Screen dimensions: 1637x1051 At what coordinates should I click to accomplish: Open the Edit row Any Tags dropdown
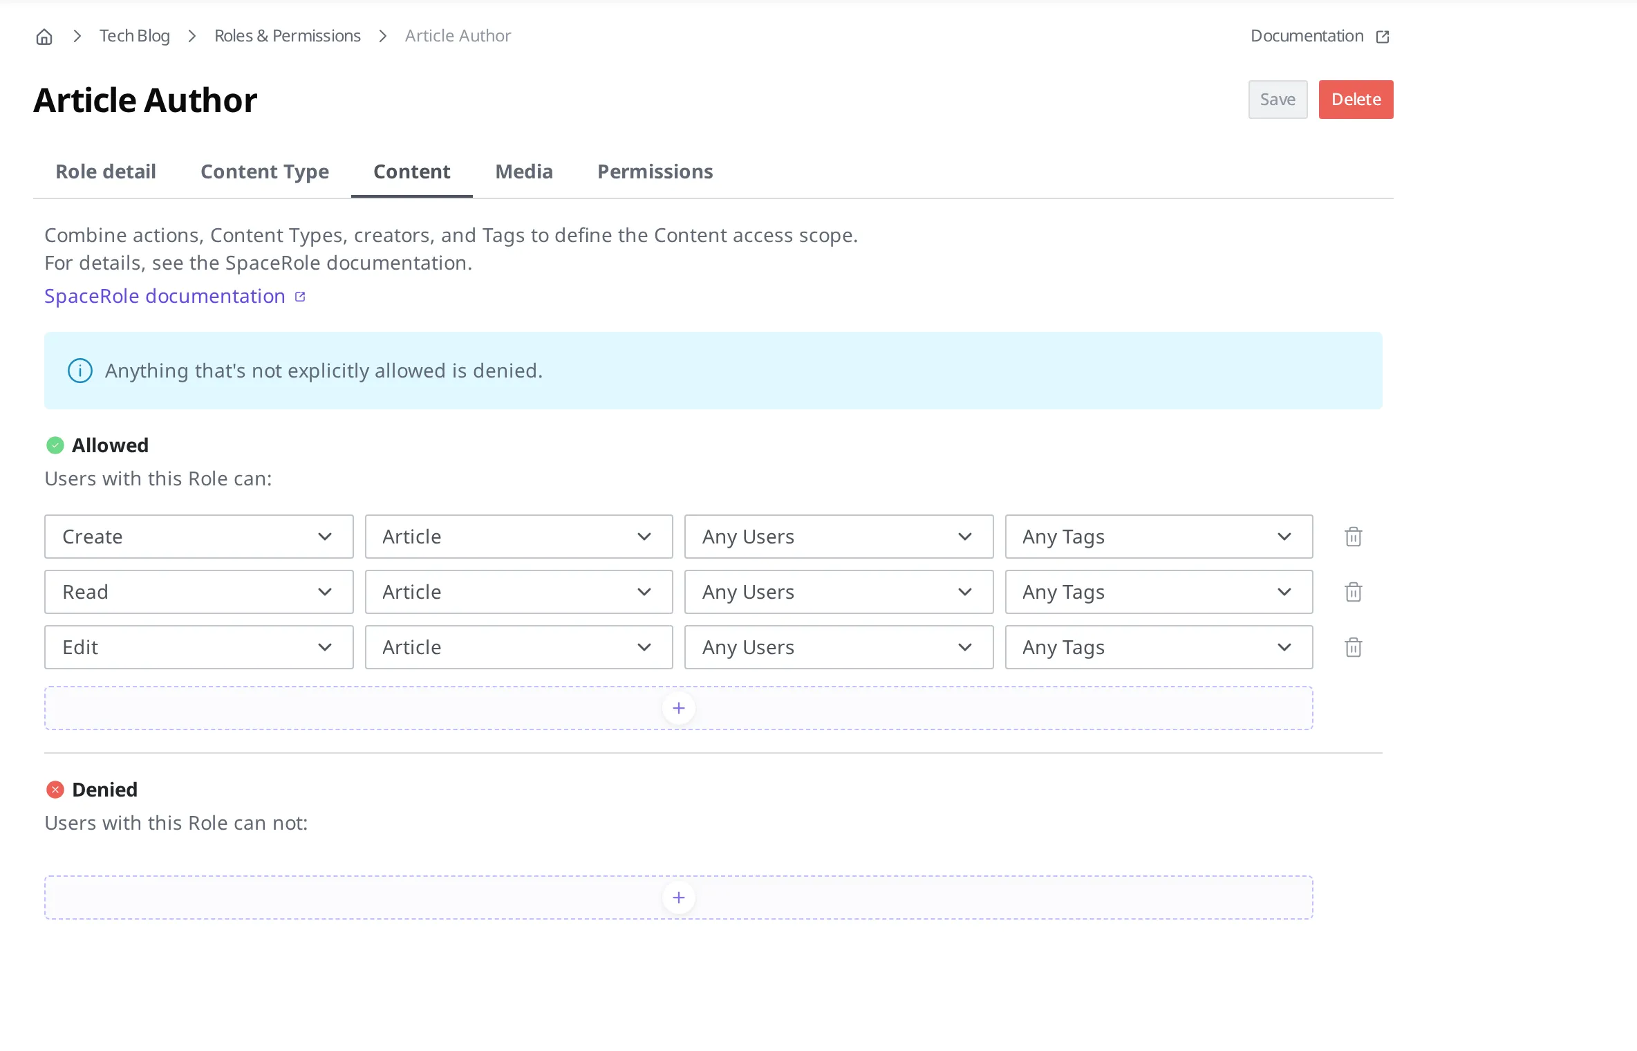(1159, 647)
